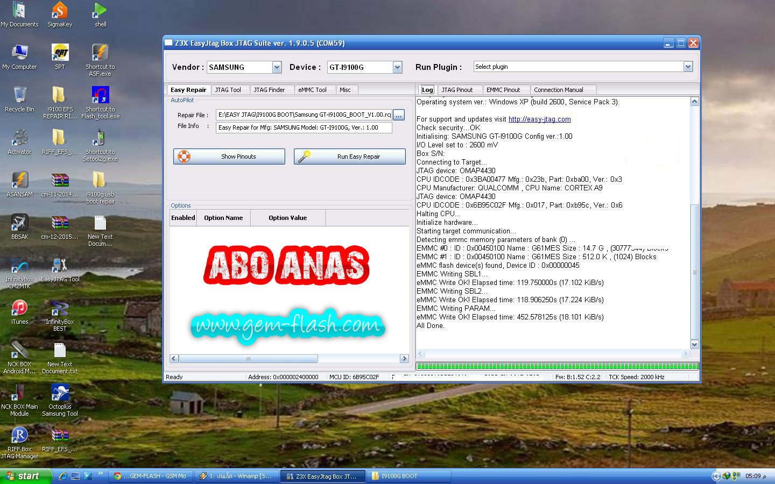The width and height of the screenshot is (775, 484).
Task: Open the Recycle Bin
Action: coord(19,100)
